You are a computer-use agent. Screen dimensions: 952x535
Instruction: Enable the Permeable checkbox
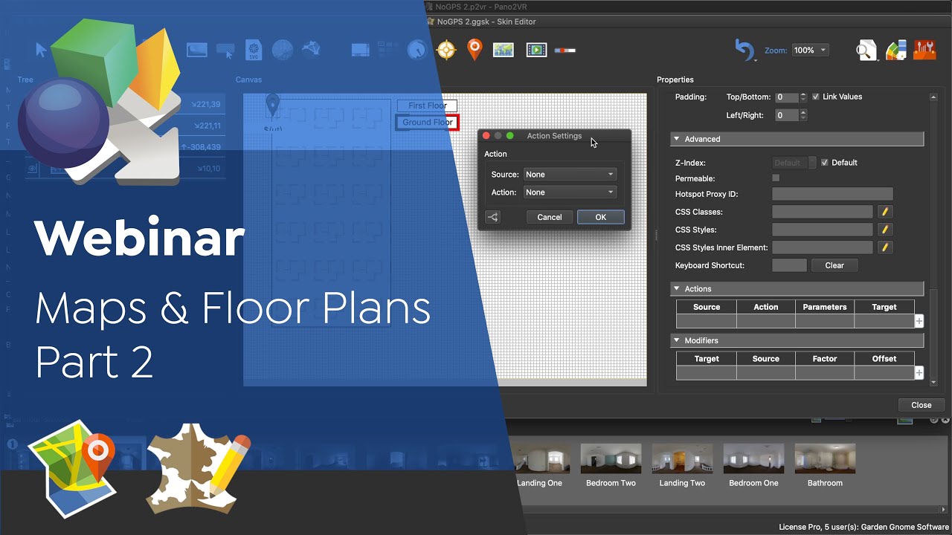[776, 178]
